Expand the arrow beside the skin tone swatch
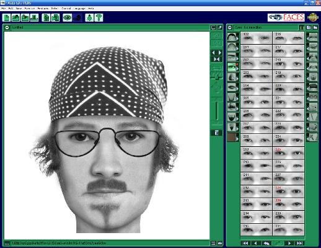The image size is (321, 248). pyautogui.click(x=237, y=139)
